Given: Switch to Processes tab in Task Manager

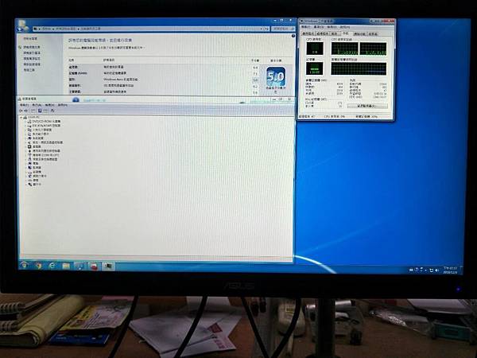Looking at the screenshot, I should (323, 33).
